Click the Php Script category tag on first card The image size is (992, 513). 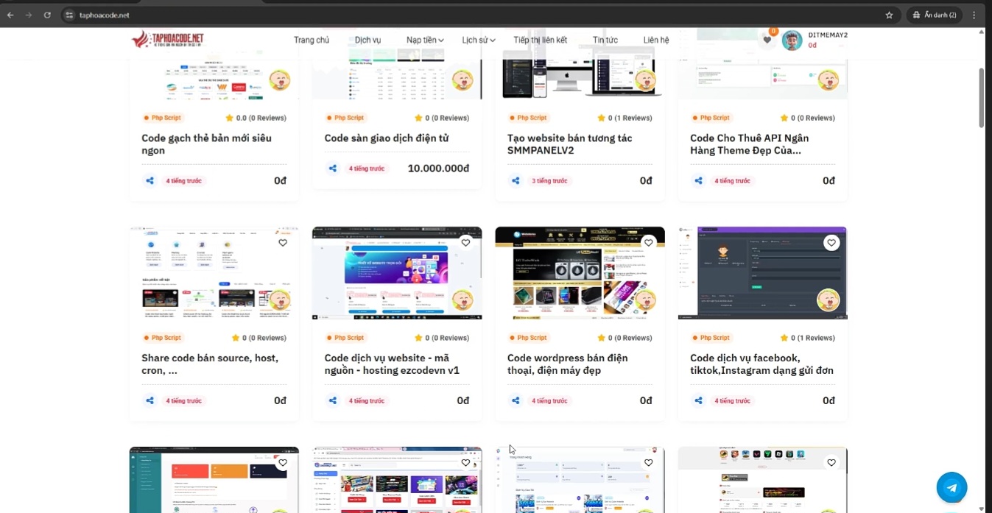[x=162, y=117]
